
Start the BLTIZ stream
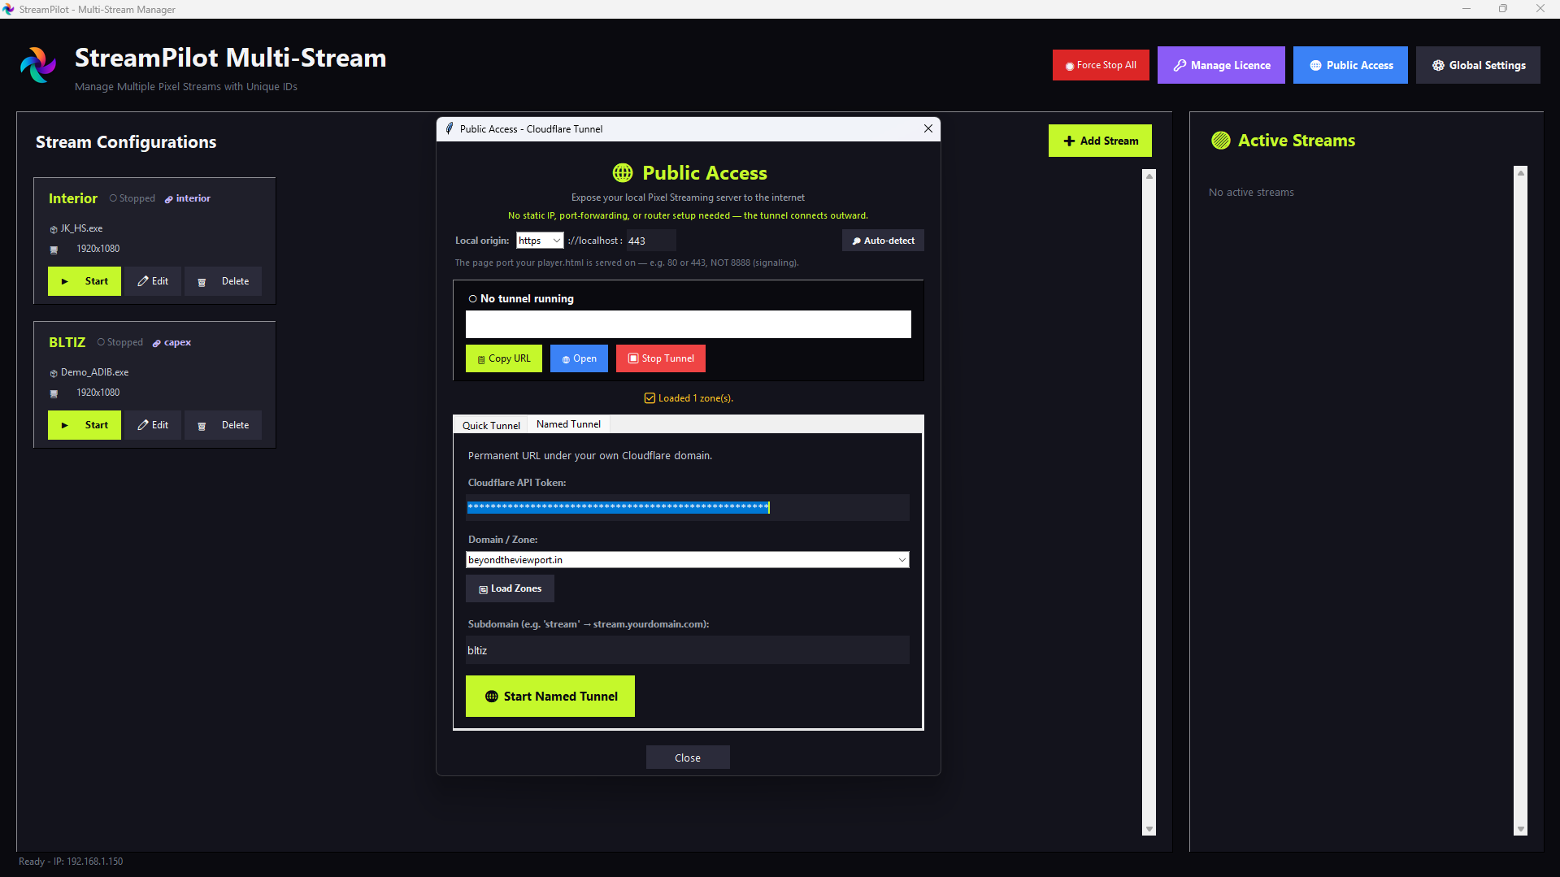pos(85,425)
